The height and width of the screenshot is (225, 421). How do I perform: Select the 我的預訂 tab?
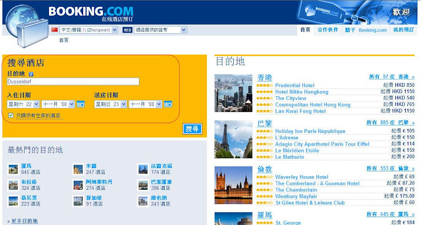(x=404, y=30)
